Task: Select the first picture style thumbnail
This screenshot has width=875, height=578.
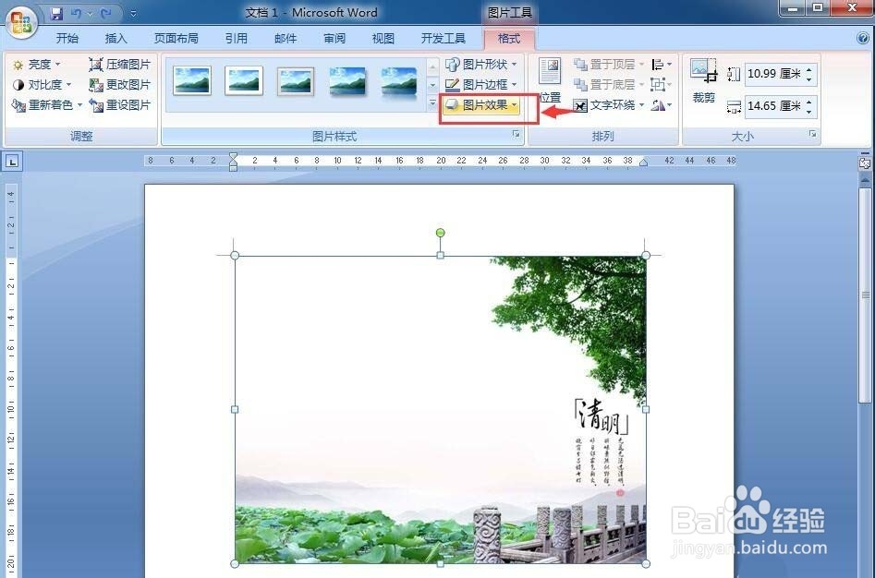Action: point(192,81)
